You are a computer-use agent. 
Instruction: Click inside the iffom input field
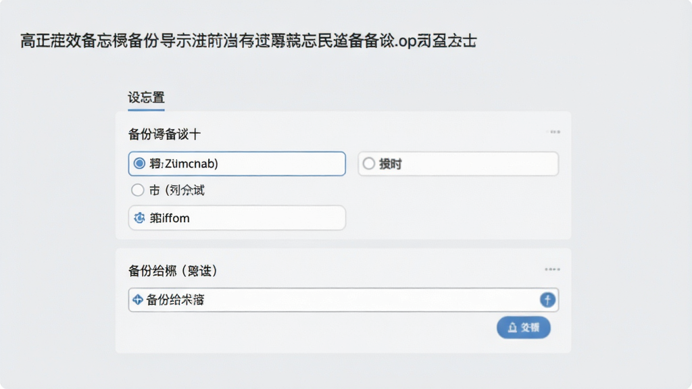(x=237, y=218)
